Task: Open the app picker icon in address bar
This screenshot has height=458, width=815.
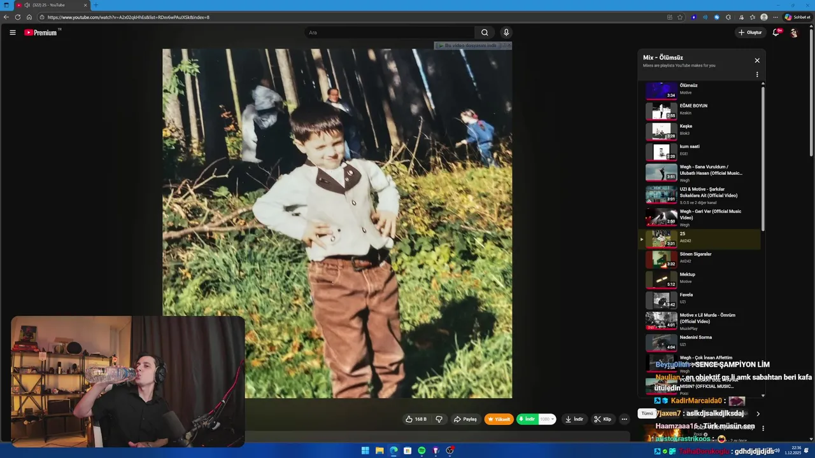Action: 669,17
